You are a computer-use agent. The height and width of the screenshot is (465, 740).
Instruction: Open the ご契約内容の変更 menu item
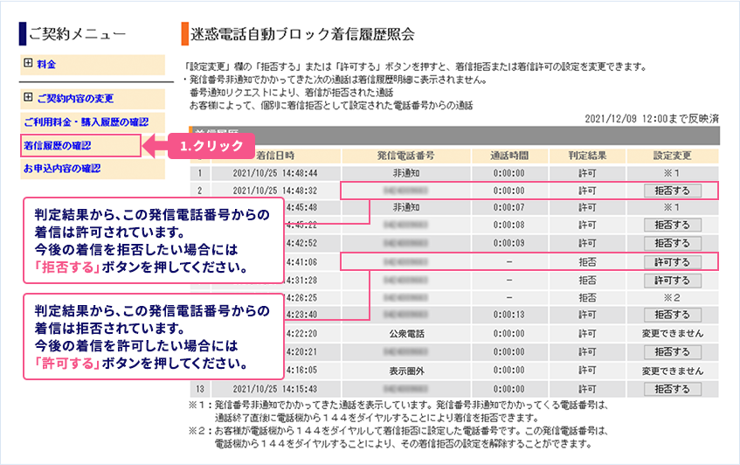pyautogui.click(x=74, y=99)
